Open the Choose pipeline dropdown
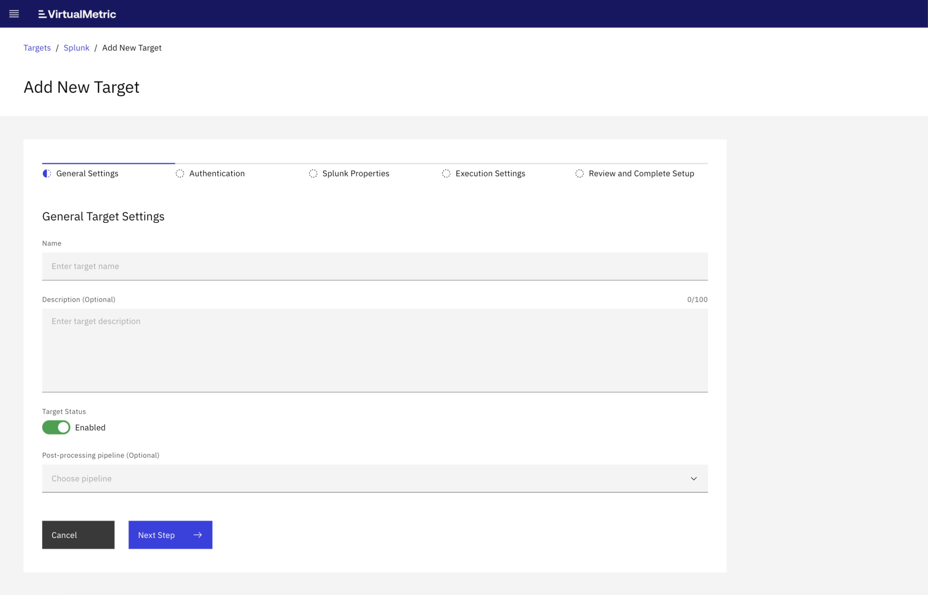Image resolution: width=928 pixels, height=595 pixels. point(375,479)
